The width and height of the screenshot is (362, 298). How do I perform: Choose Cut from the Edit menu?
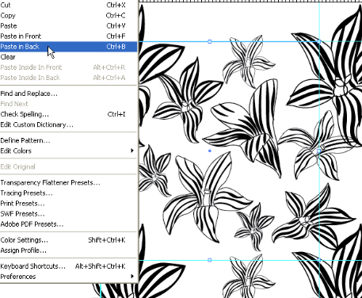pos(68,5)
